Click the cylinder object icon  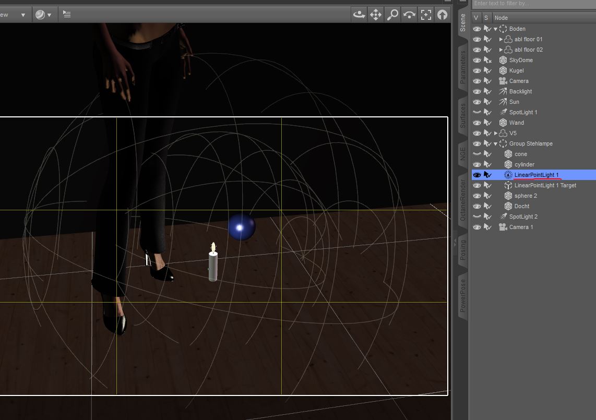click(x=508, y=164)
